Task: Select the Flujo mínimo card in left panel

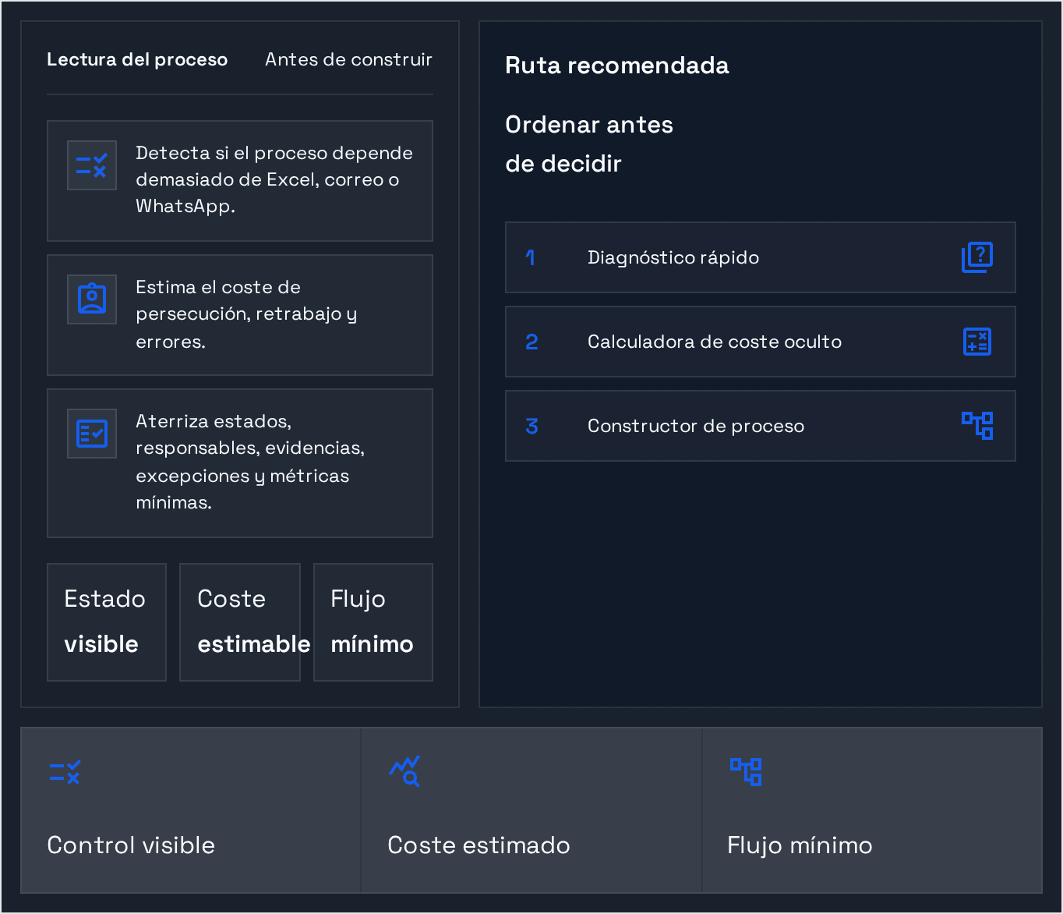Action: click(373, 622)
